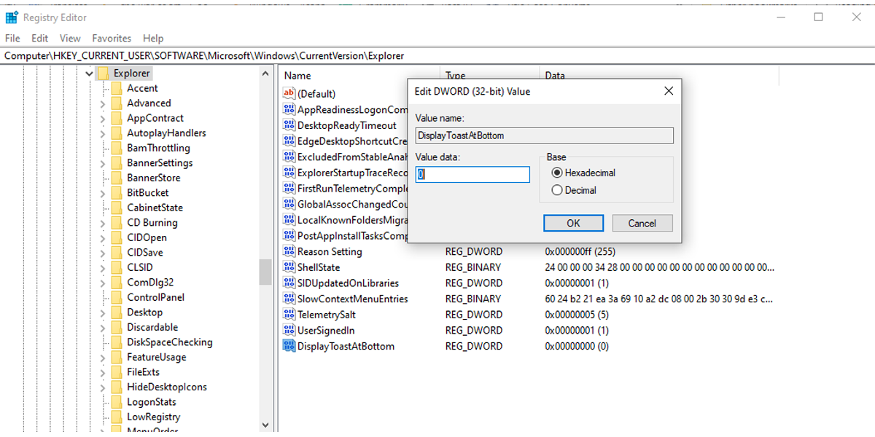Open the Edit menu
The width and height of the screenshot is (875, 437).
[x=39, y=38]
